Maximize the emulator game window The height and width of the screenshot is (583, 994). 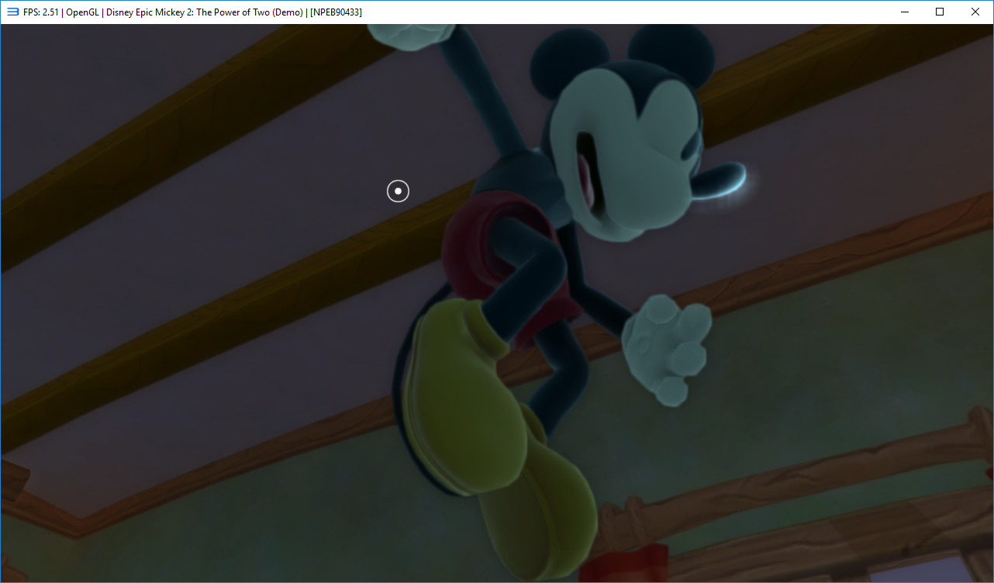(x=939, y=12)
